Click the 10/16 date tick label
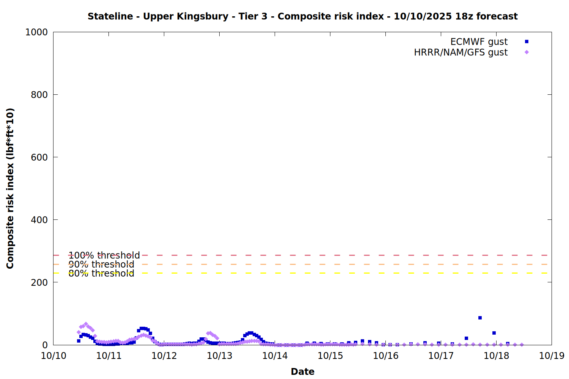 point(386,356)
